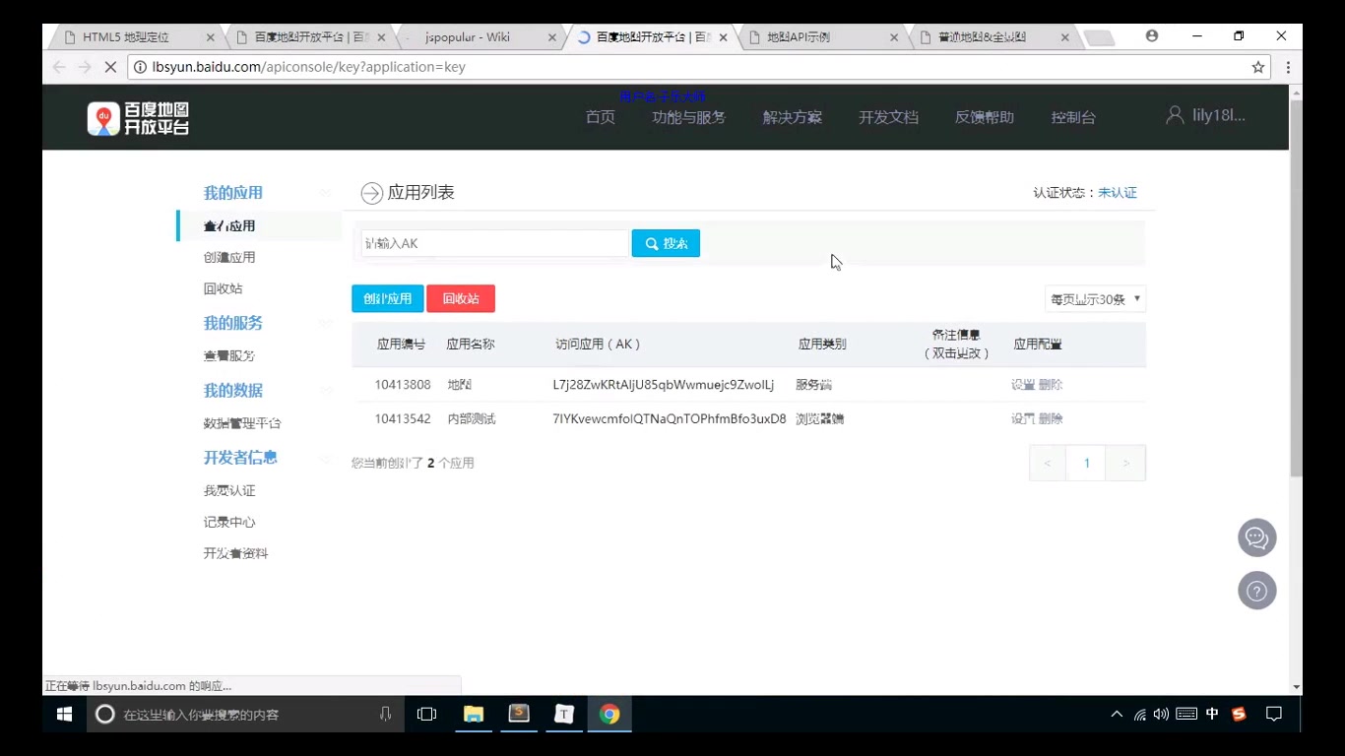1345x756 pixels.
Task: Open 反馈帮助 in the top navigation
Action: [985, 117]
